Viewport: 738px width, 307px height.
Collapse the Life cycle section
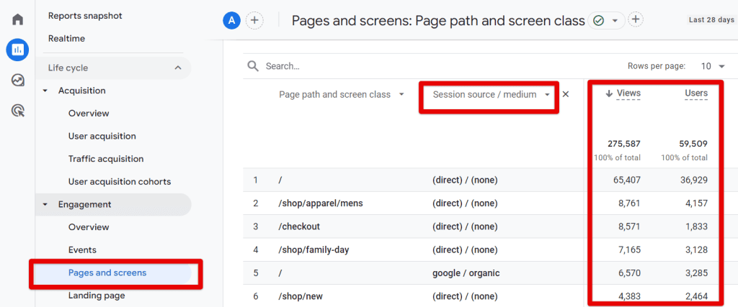coord(178,68)
